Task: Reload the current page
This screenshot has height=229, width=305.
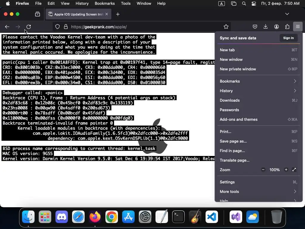Action: (x=29, y=27)
